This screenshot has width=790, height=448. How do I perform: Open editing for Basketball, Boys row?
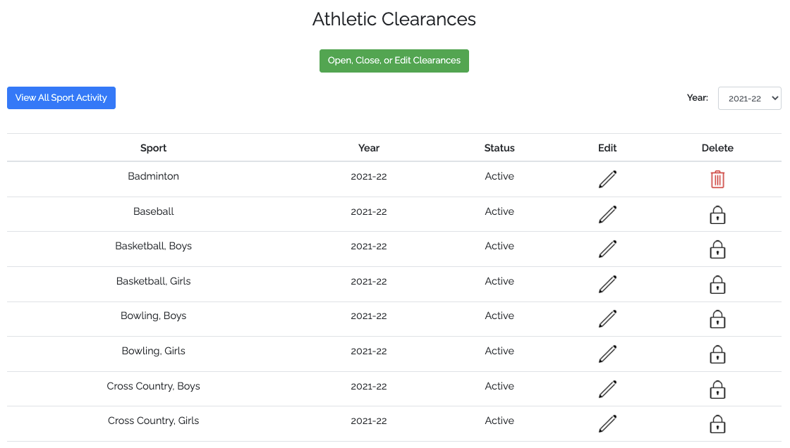point(607,249)
